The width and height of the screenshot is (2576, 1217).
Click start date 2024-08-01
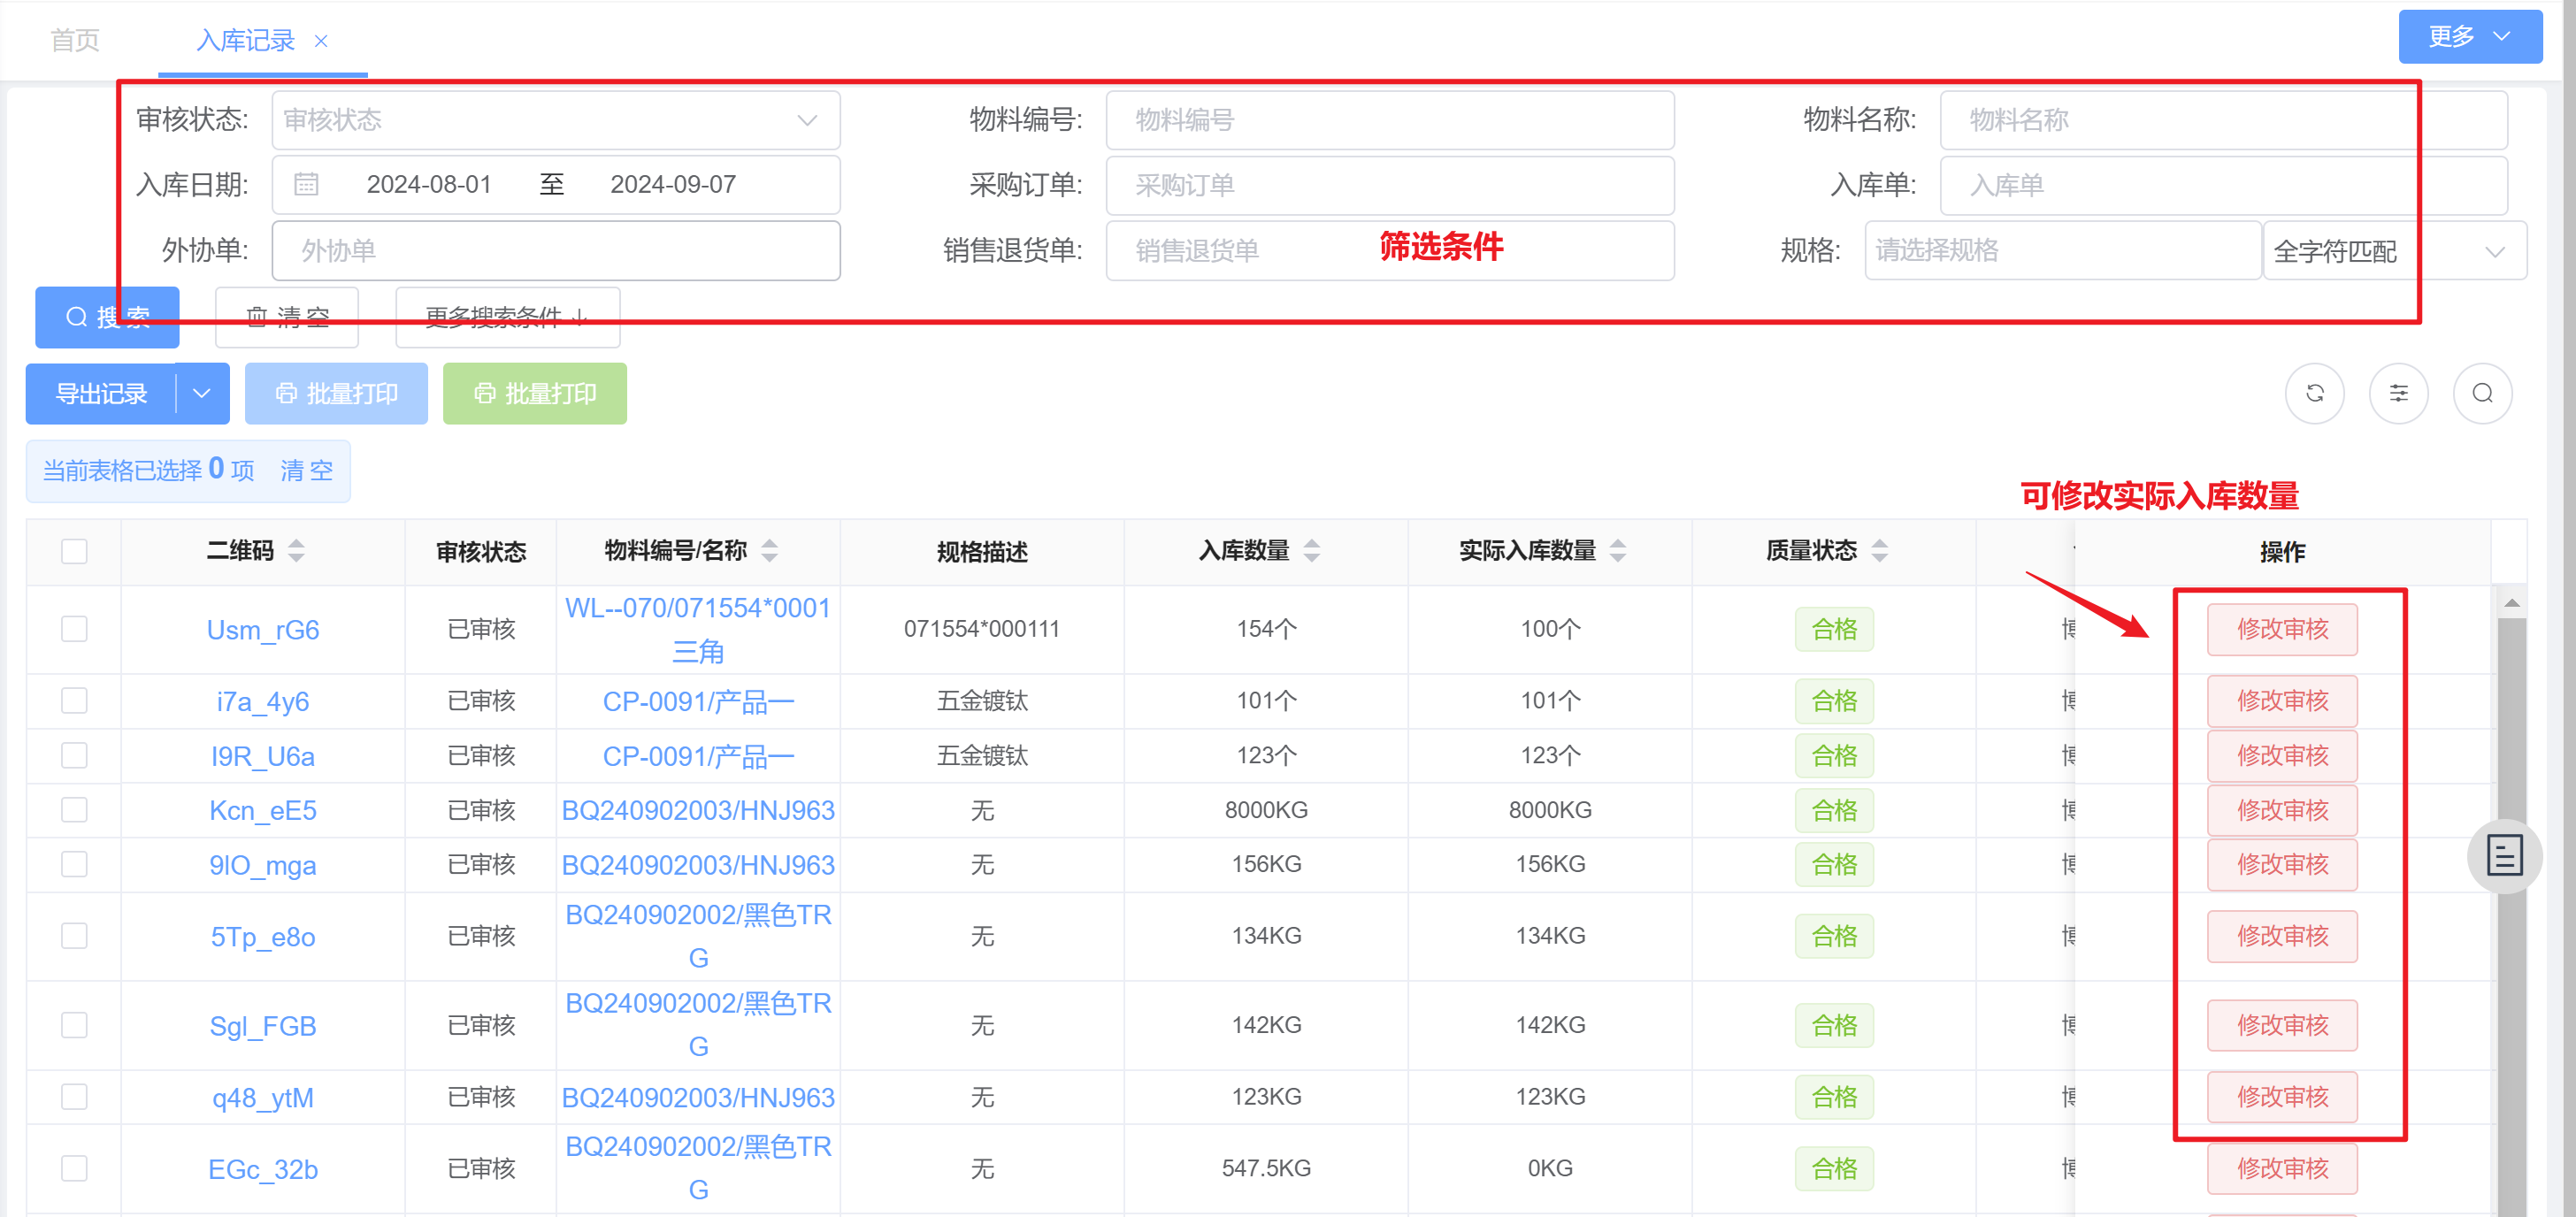(x=429, y=184)
